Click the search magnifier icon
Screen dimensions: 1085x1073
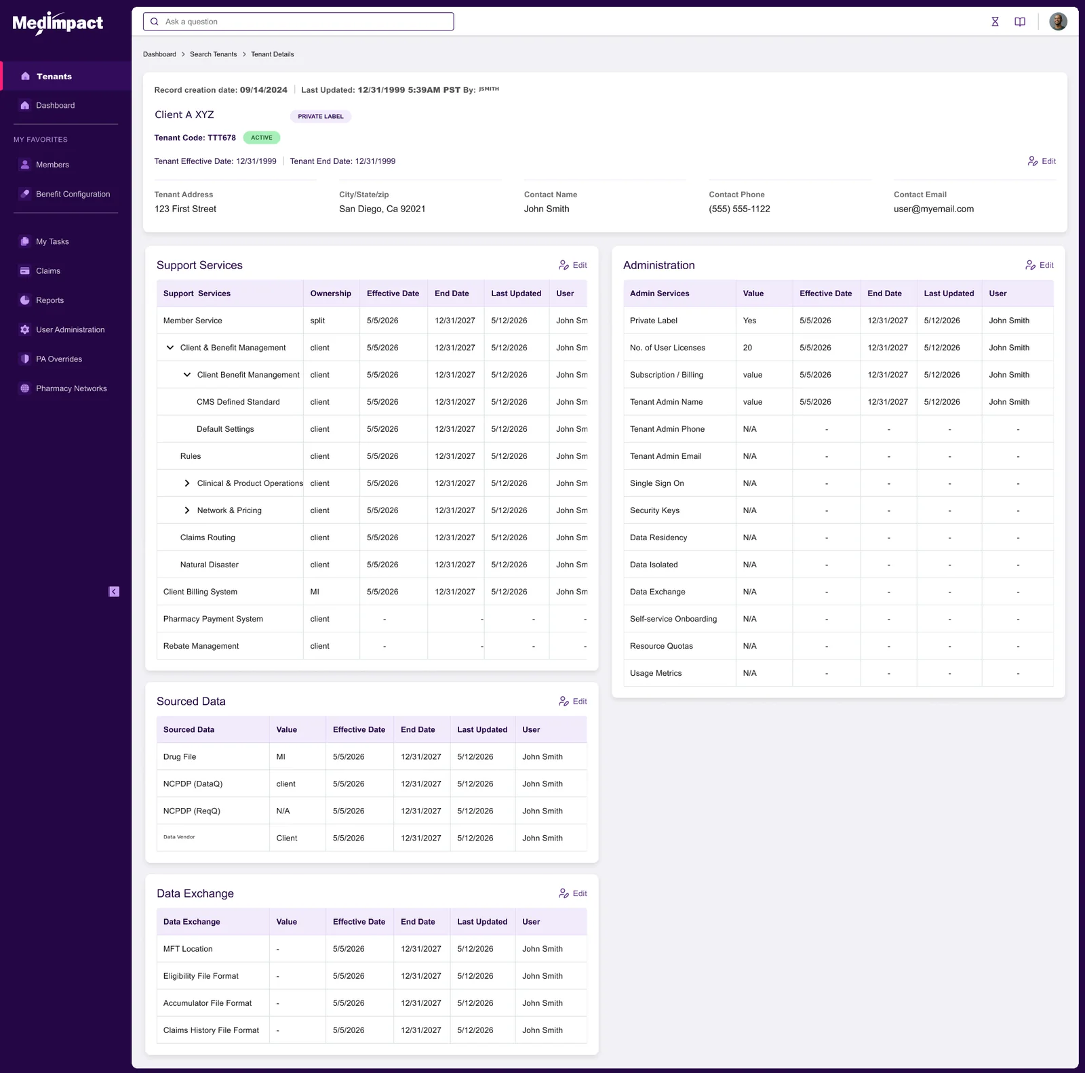(155, 22)
